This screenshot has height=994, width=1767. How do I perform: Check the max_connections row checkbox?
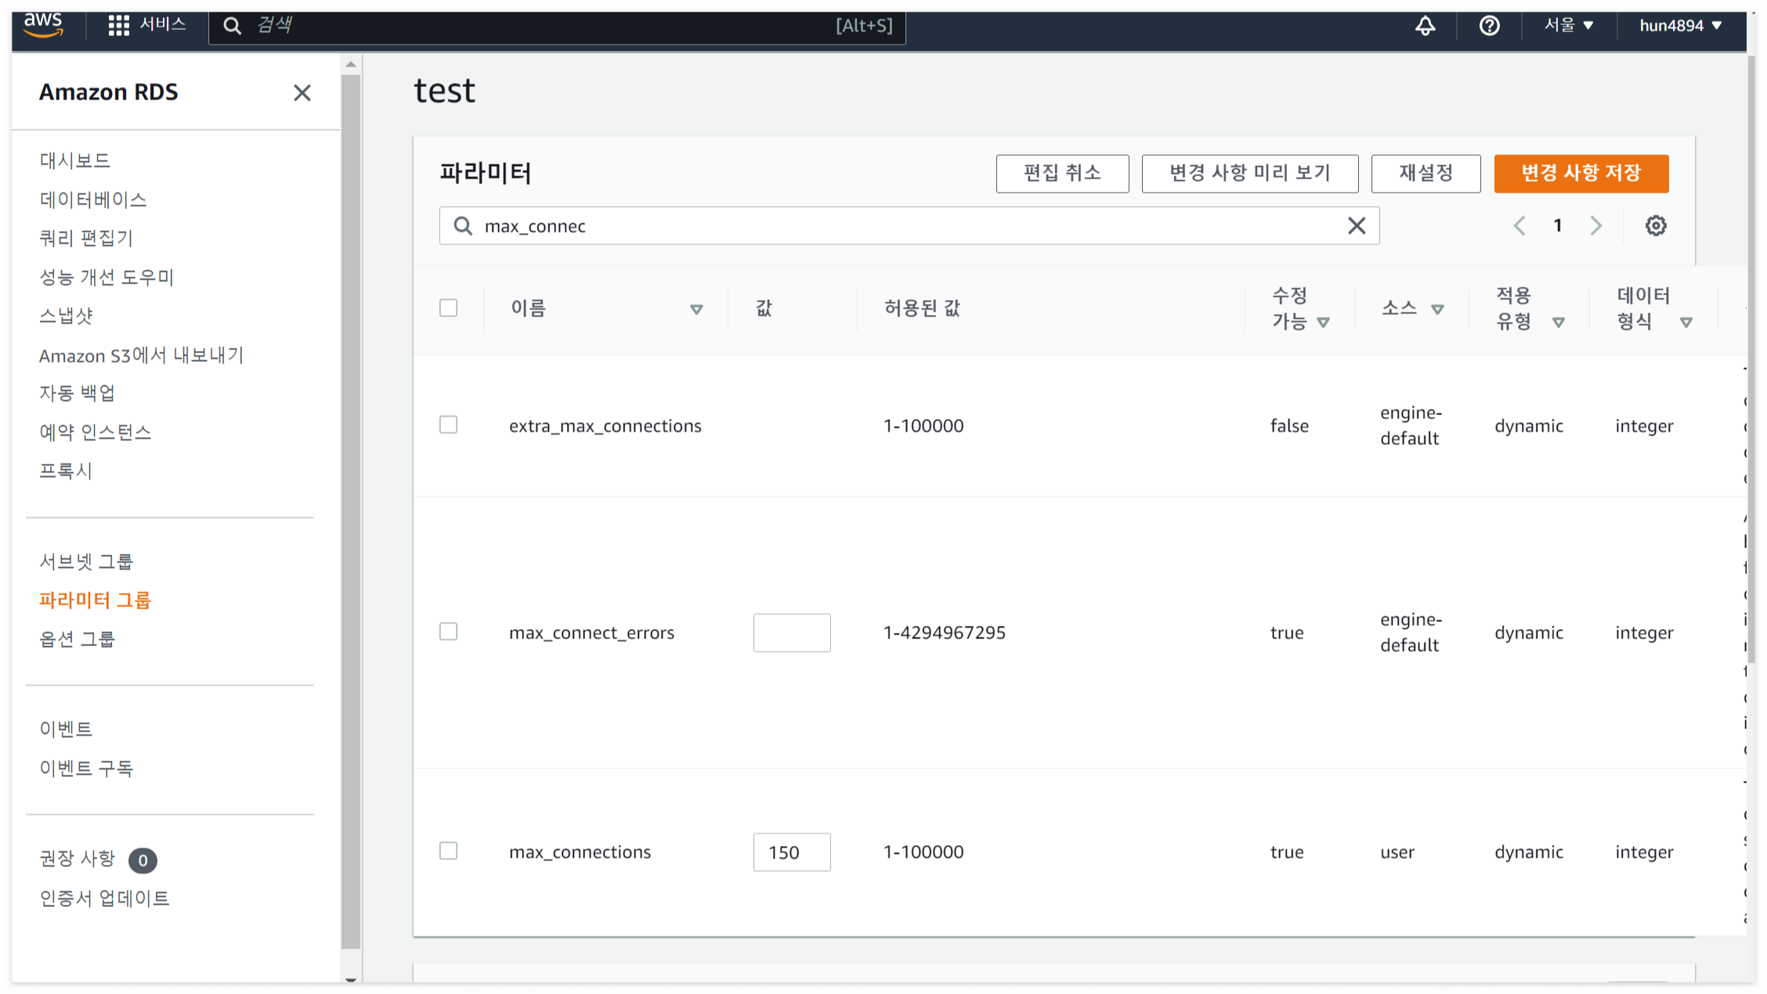coord(448,851)
